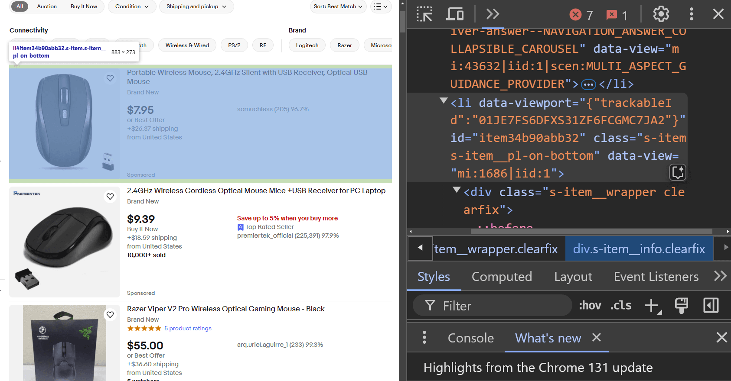Open 2.4GHz Wireless Cordless Optical Mouse listing
Viewport: 731px width, 381px height.
tap(256, 190)
